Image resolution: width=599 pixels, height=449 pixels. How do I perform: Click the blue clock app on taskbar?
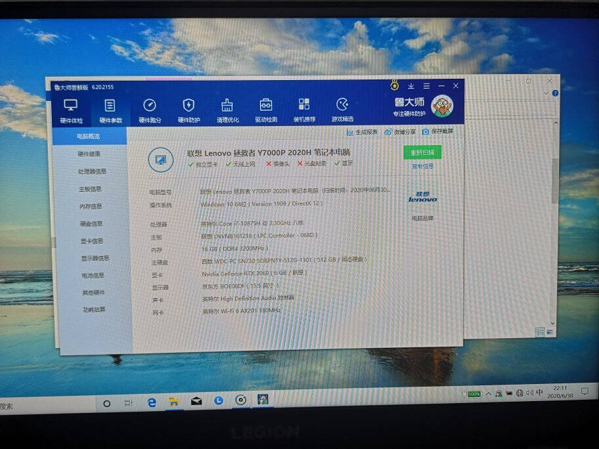click(x=219, y=400)
